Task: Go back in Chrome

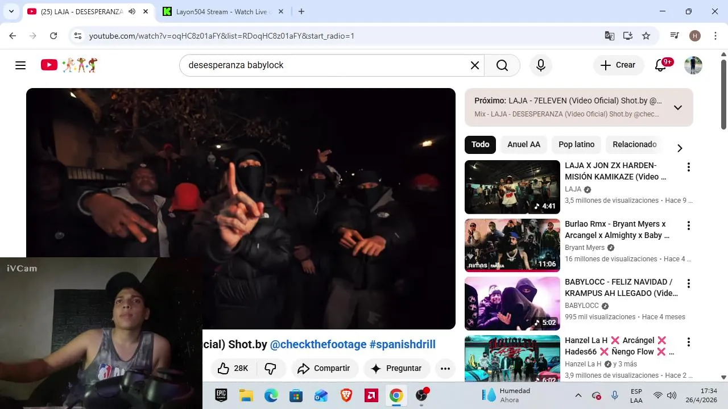Action: 13,36
